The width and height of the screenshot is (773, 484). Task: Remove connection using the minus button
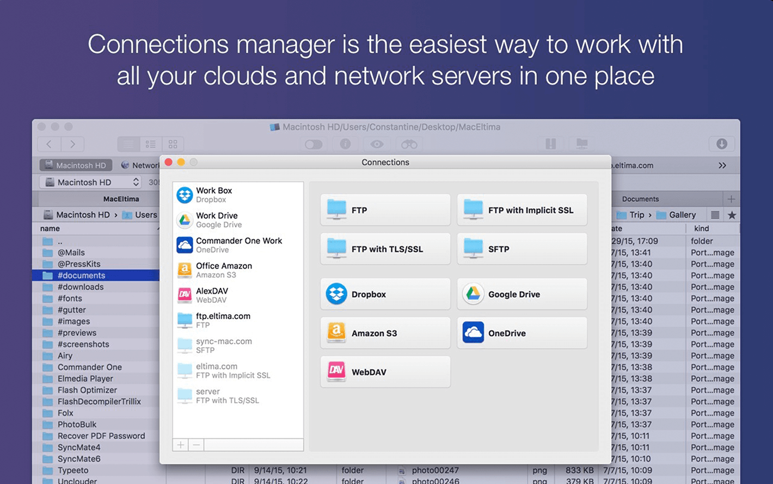[x=197, y=445]
